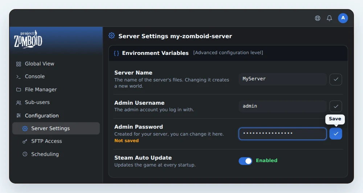Viewport: 363px width, 193px height.
Task: Click the Server Settings gear icon in sidebar
Action: (25, 128)
